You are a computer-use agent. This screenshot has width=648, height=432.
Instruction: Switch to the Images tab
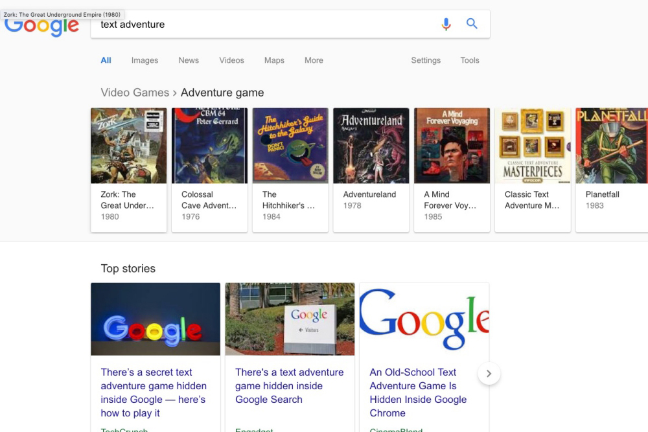click(144, 60)
